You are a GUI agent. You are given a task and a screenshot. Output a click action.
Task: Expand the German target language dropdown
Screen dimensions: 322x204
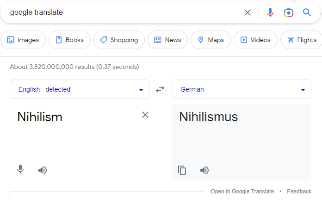(x=241, y=89)
